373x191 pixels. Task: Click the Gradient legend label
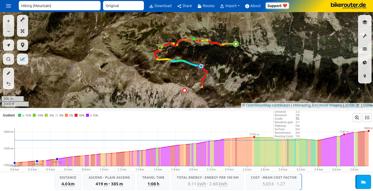(x=9, y=115)
